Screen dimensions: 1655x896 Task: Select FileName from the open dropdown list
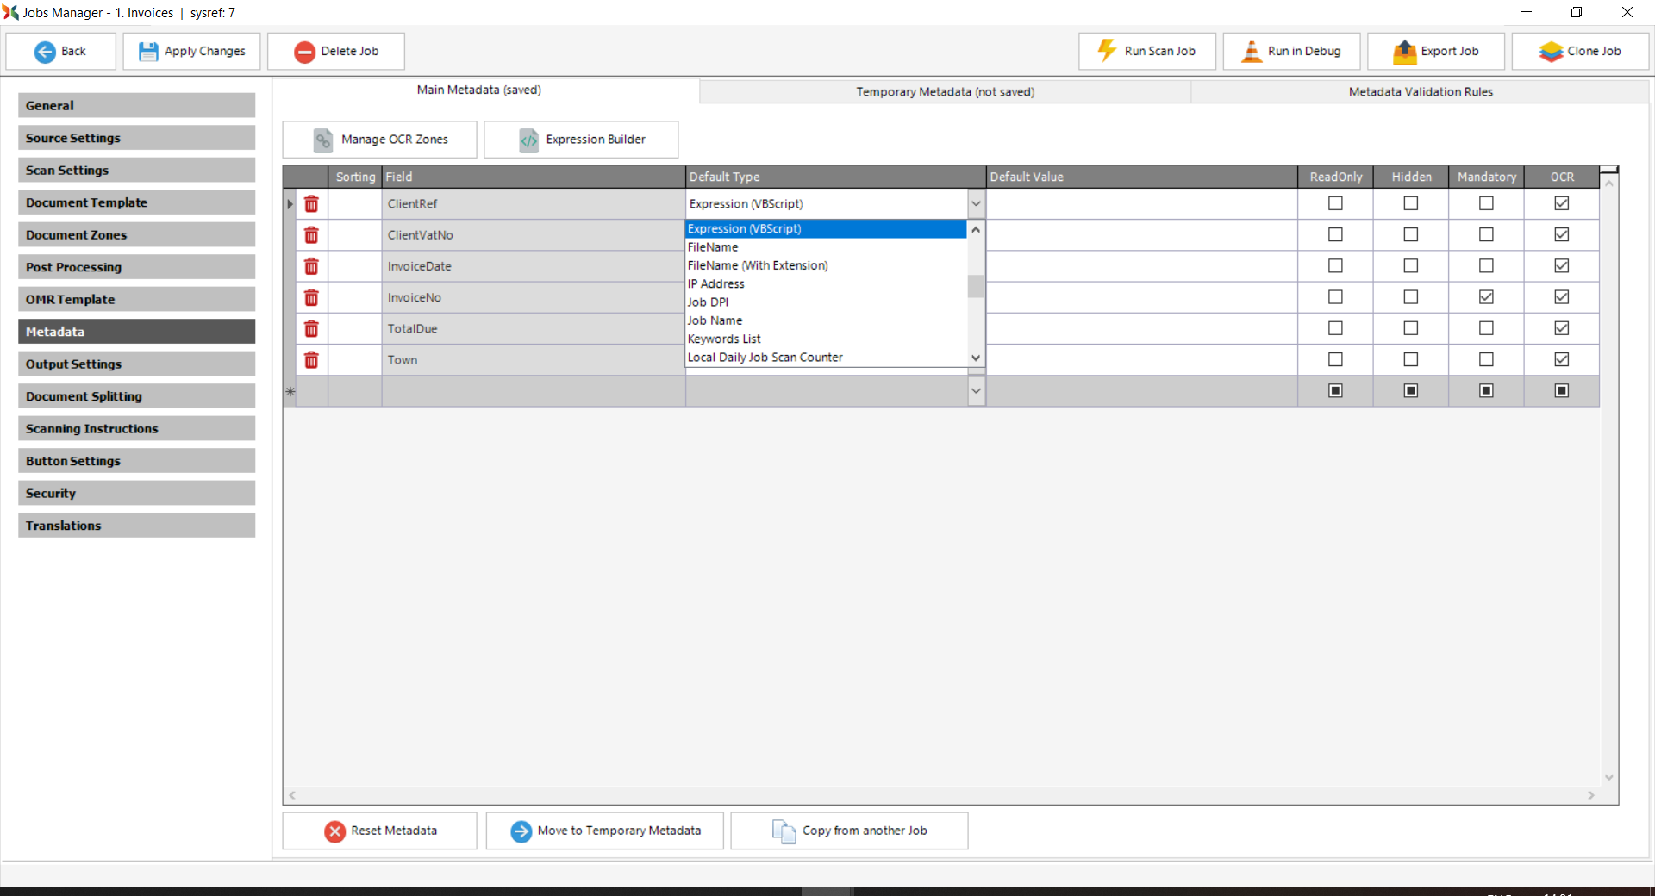tap(712, 247)
